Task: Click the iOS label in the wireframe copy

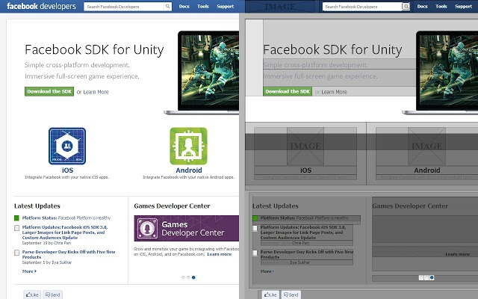Action: pos(305,170)
